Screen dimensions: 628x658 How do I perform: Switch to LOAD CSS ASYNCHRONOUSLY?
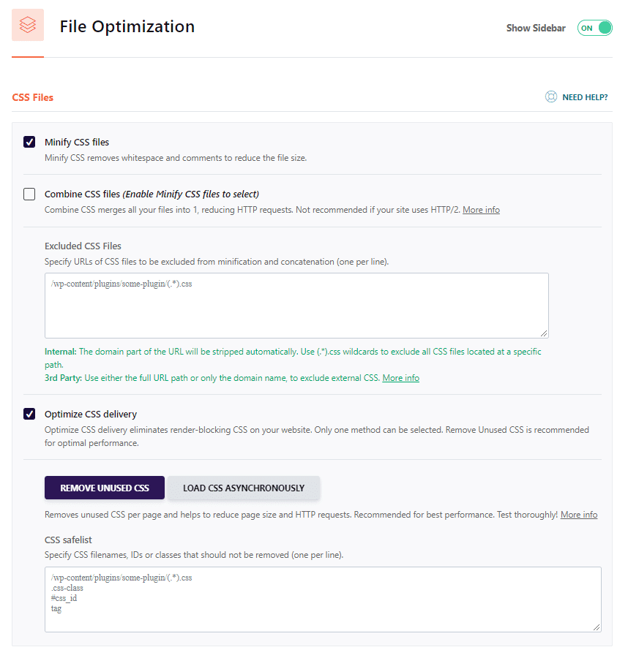[244, 488]
